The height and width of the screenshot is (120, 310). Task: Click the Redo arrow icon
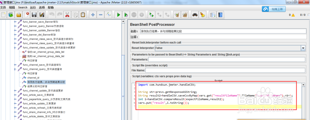coord(60,15)
